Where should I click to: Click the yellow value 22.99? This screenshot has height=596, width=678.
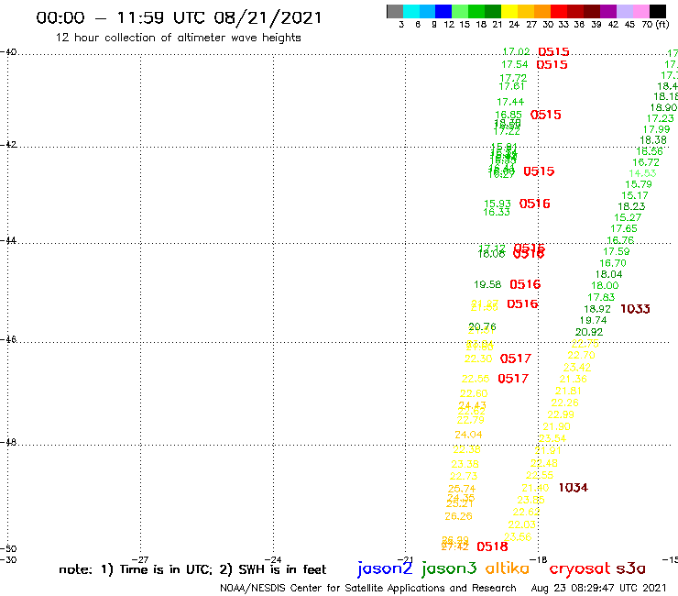point(561,415)
